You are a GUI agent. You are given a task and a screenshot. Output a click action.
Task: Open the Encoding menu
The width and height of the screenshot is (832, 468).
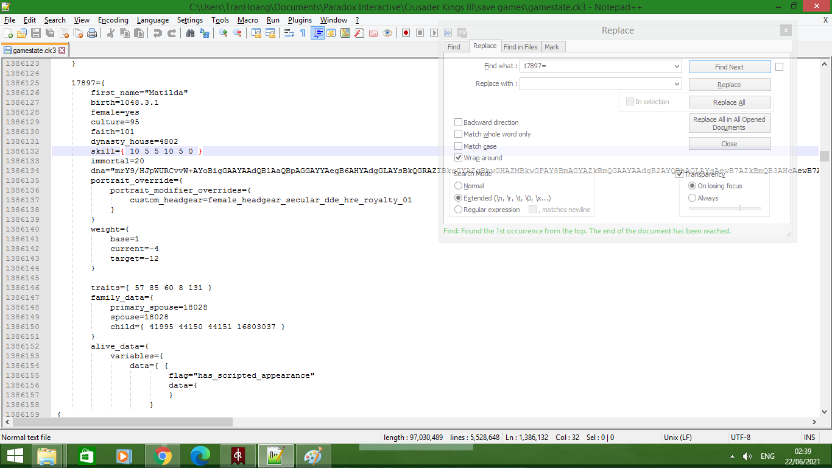pyautogui.click(x=113, y=20)
